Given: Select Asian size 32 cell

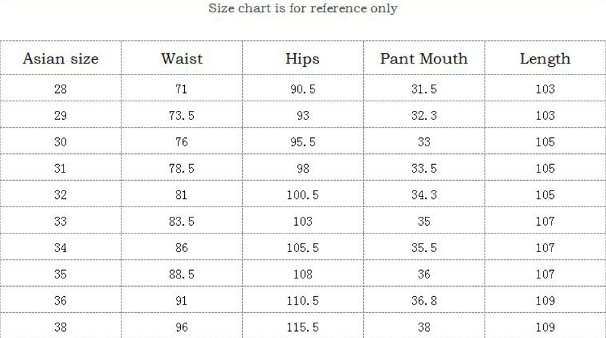Looking at the screenshot, I should coord(61,195).
